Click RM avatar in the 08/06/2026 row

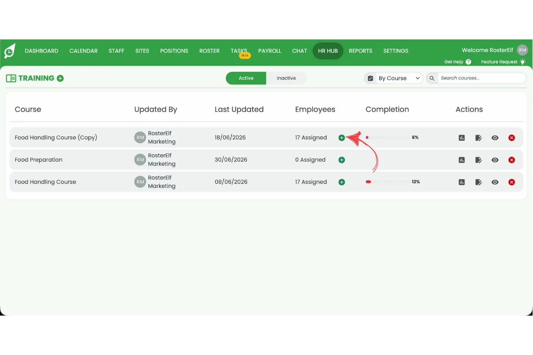(140, 182)
